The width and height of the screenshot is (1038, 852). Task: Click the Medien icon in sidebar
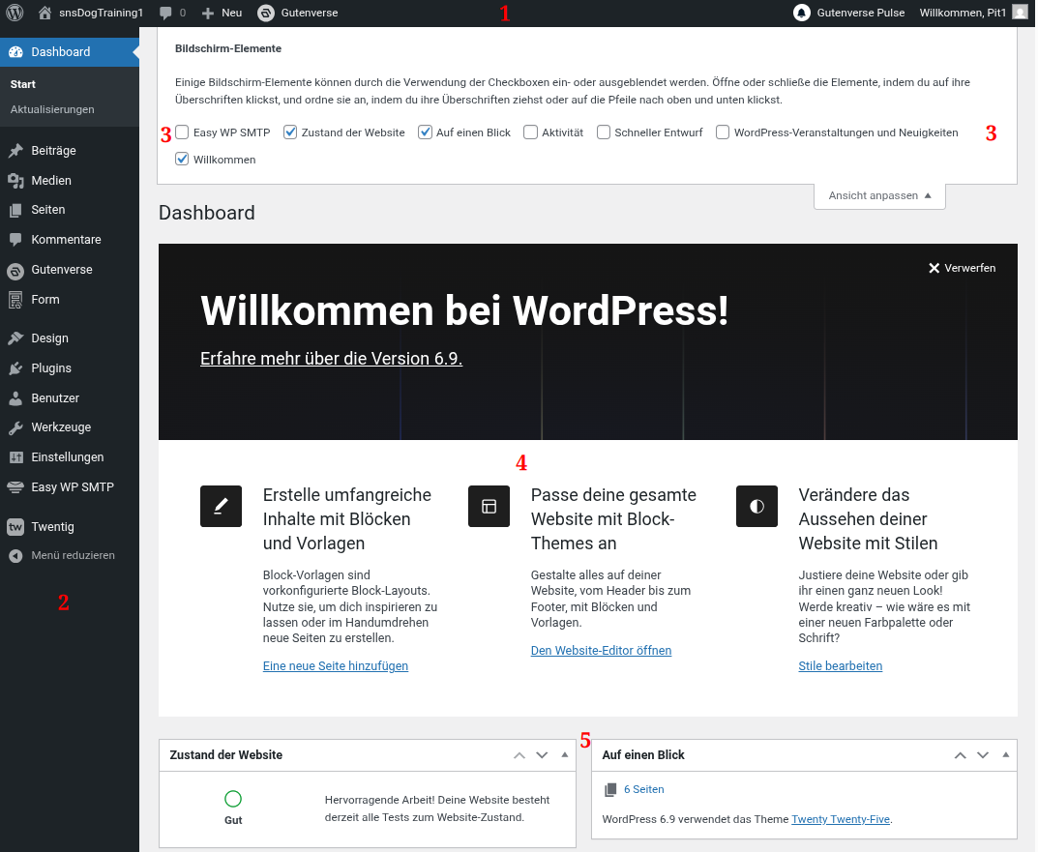(15, 181)
